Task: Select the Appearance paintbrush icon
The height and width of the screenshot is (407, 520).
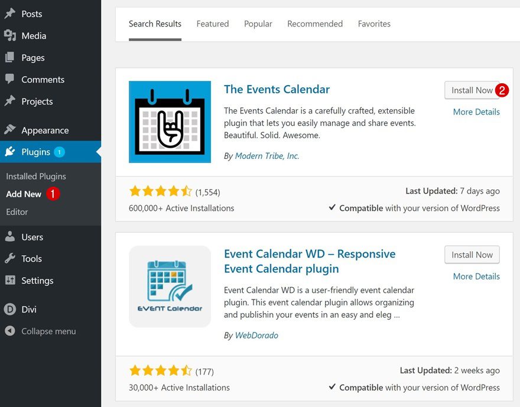Action: [9, 130]
